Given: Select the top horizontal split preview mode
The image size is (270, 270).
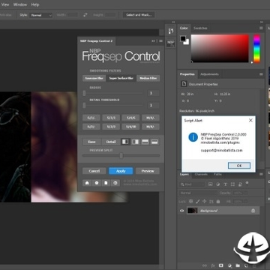Looking at the screenshot, I should [145, 142].
